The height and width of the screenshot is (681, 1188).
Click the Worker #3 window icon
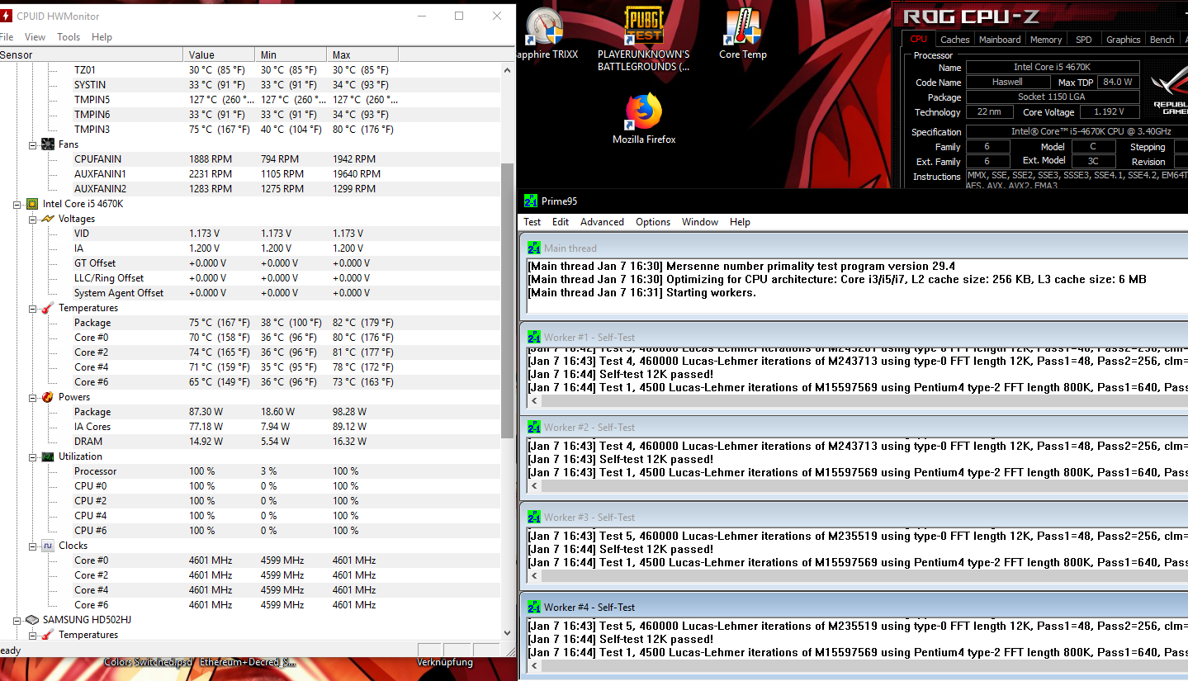coord(534,517)
